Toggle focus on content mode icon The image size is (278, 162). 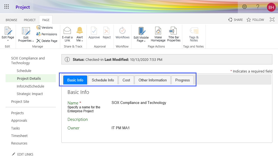tap(272, 20)
